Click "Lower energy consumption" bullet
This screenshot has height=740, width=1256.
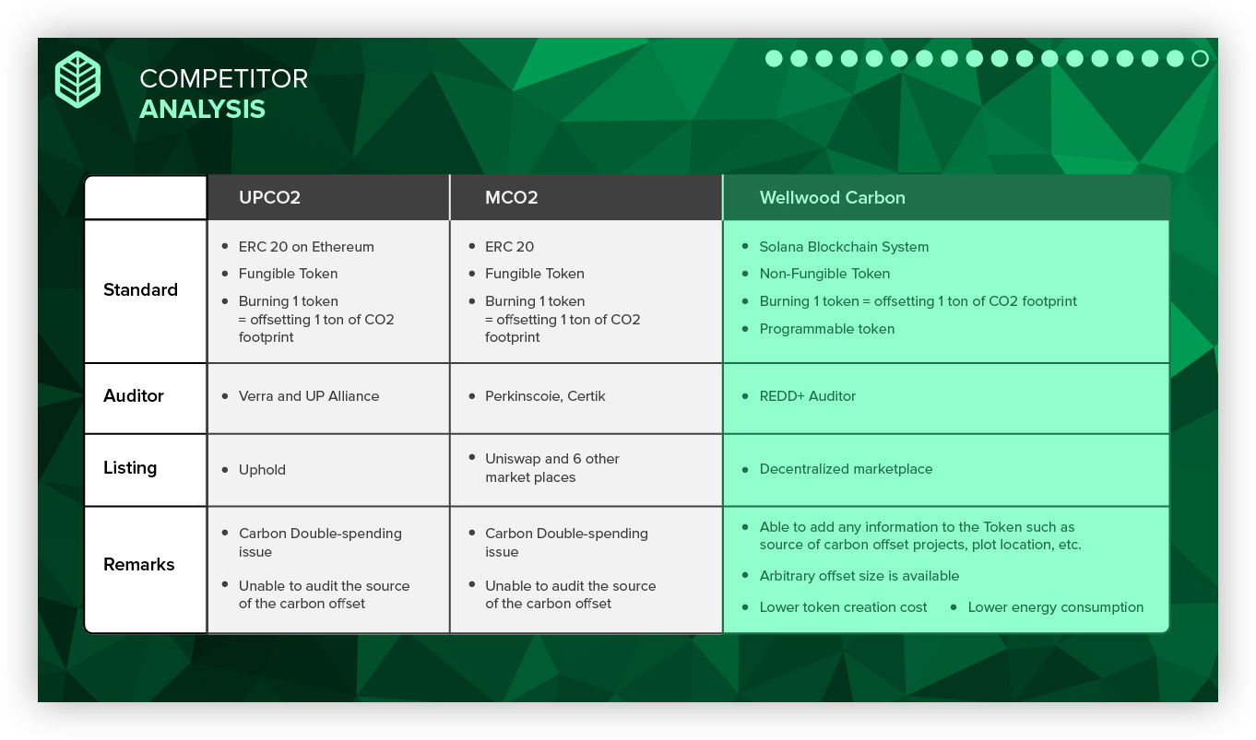1056,607
